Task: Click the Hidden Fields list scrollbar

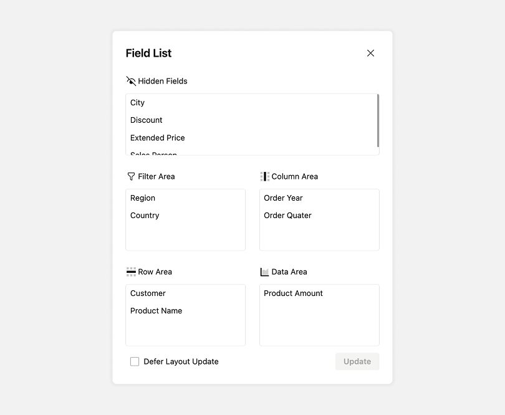Action: pos(377,122)
